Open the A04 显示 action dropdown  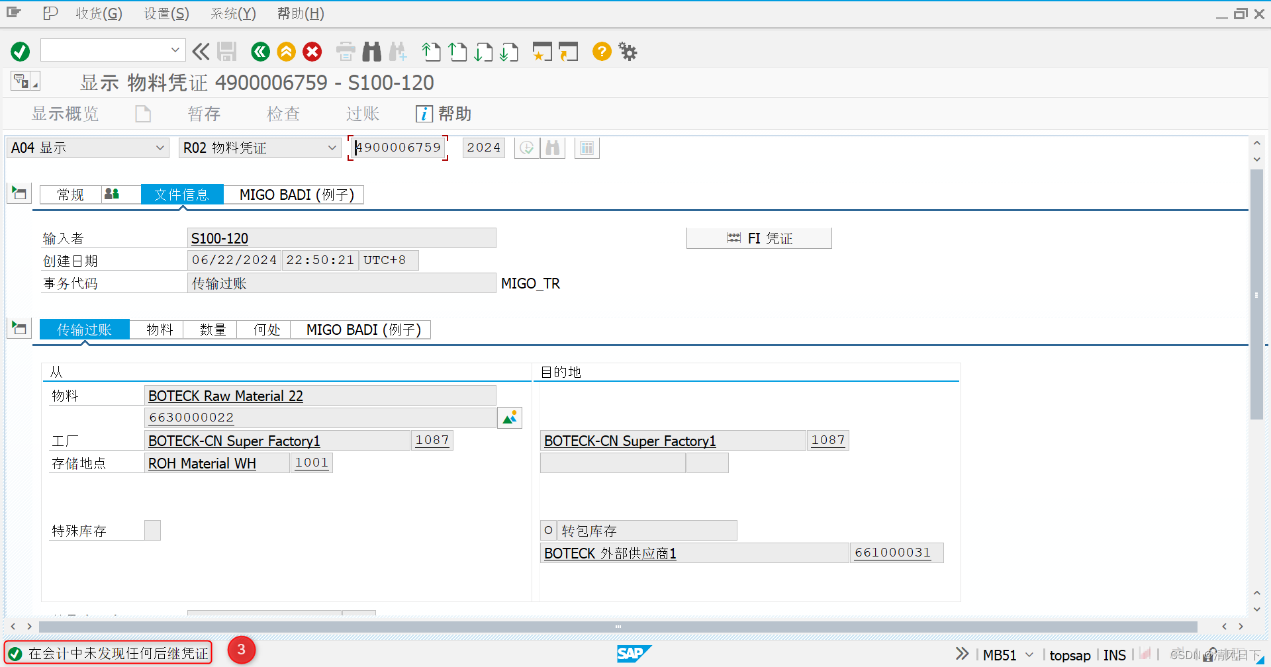[87, 148]
